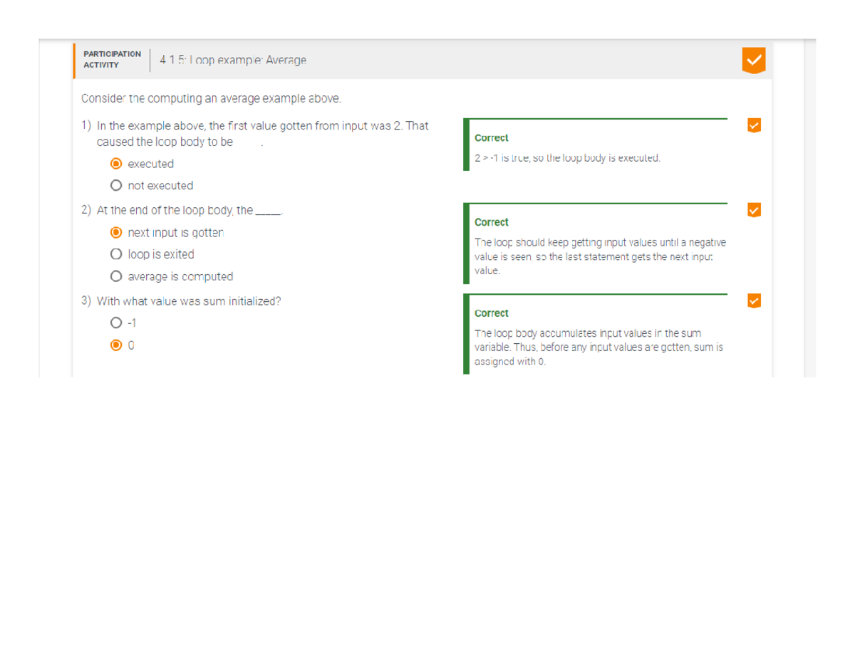The height and width of the screenshot is (660, 855).
Task: Click the Participation Activity label
Action: pyautogui.click(x=112, y=59)
